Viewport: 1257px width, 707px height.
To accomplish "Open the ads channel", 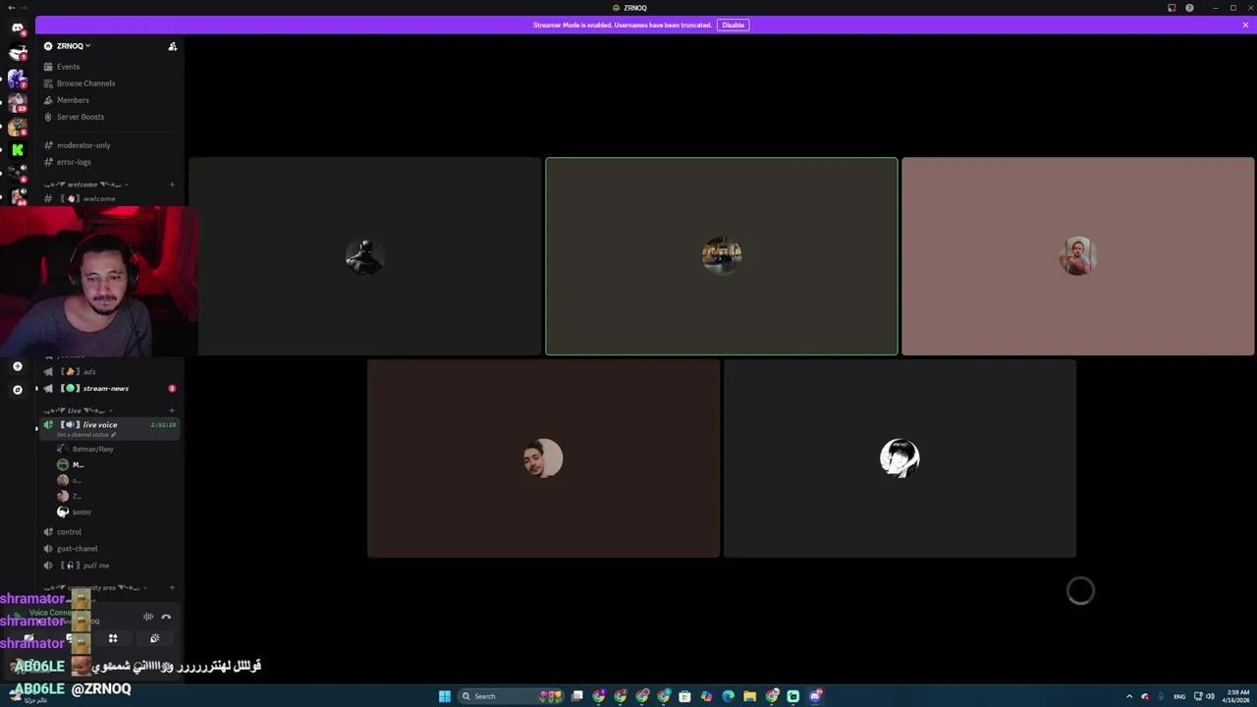I will [x=110, y=372].
